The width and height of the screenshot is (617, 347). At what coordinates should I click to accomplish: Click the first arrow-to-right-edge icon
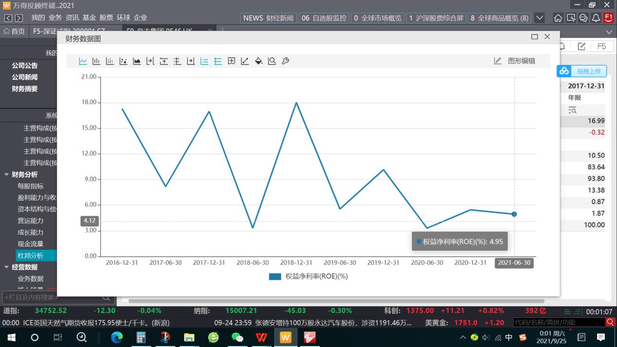(150, 61)
